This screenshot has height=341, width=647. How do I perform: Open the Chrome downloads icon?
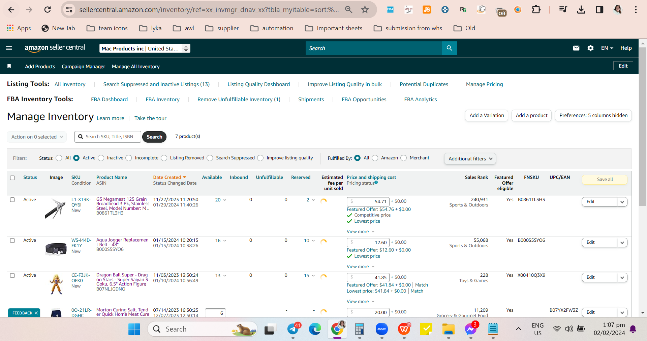tap(581, 10)
